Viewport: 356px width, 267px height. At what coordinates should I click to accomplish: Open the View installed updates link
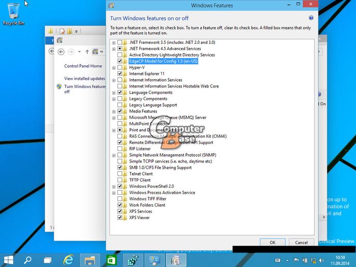(x=84, y=79)
